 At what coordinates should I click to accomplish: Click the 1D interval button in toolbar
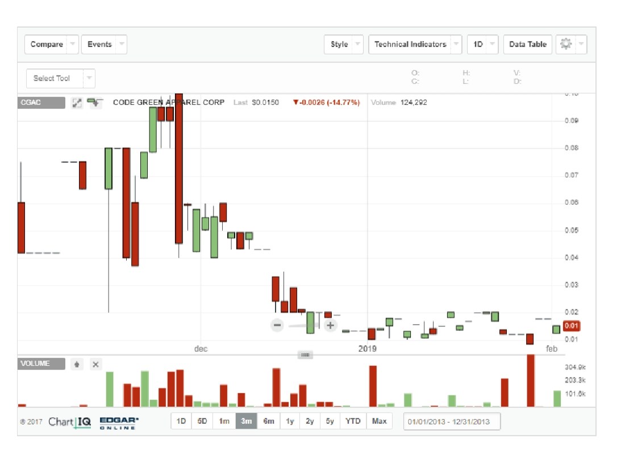[478, 44]
